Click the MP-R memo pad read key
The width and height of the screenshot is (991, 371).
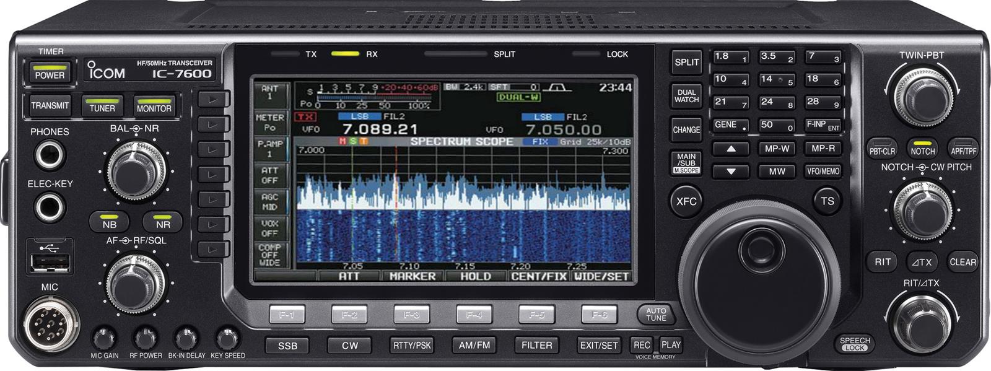coord(823,149)
